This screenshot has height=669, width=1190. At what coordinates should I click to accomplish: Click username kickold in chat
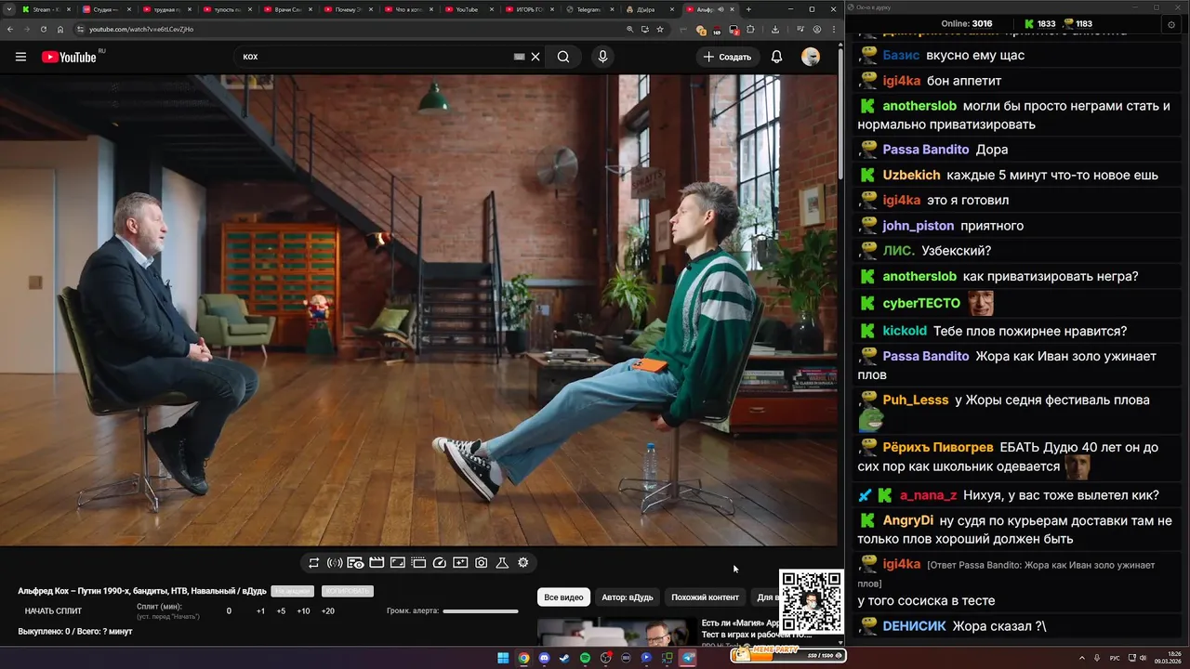click(905, 331)
